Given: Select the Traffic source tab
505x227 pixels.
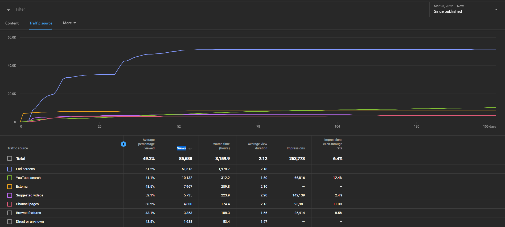Looking at the screenshot, I should click(41, 23).
